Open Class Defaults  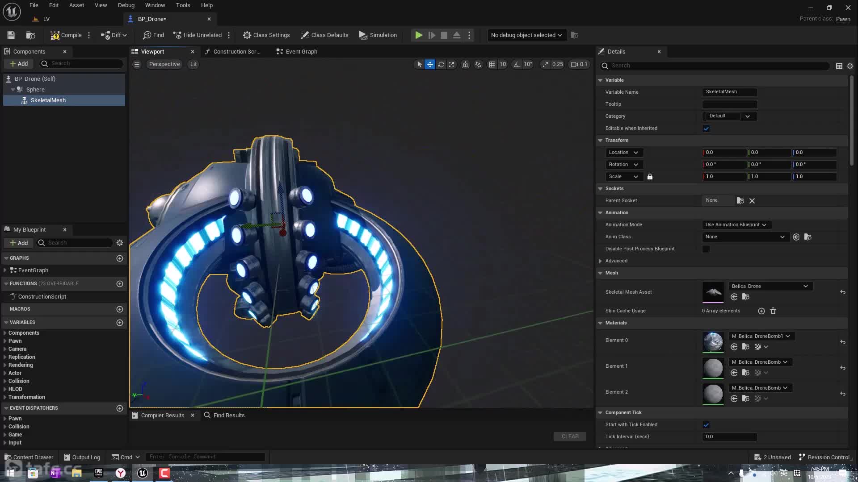point(324,35)
